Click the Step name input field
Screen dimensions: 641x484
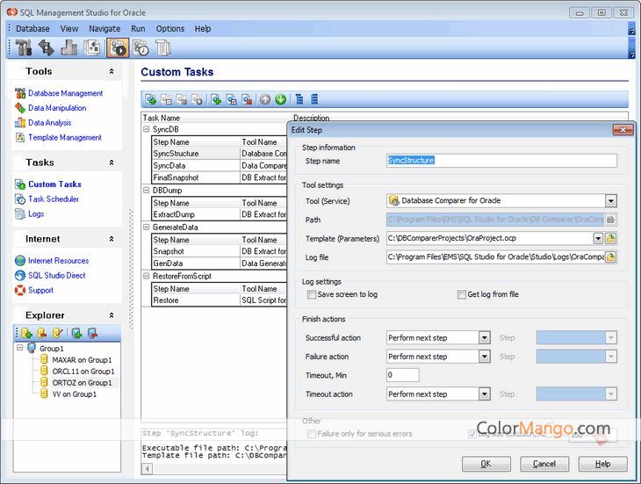(501, 161)
